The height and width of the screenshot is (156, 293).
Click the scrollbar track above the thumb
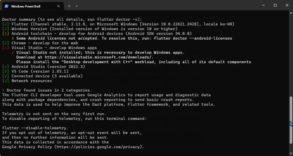(291, 56)
